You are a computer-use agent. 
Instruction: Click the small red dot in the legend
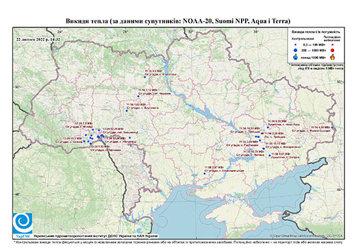(332, 45)
